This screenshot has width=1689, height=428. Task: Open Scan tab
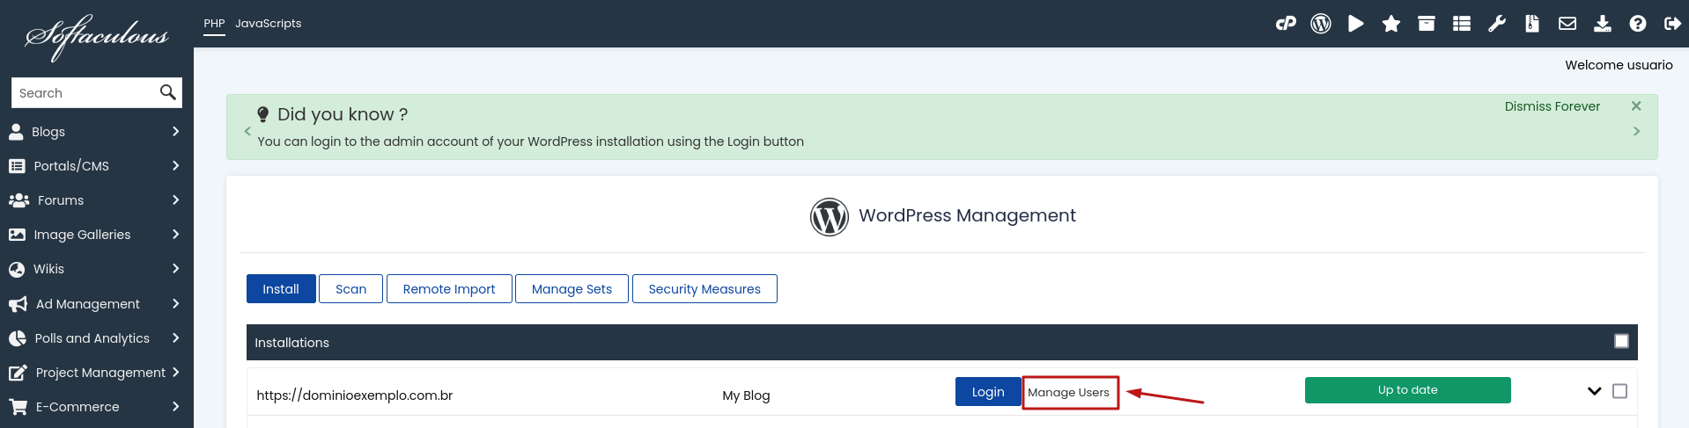point(350,289)
